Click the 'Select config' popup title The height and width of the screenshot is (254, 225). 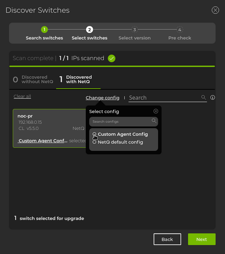tap(104, 112)
